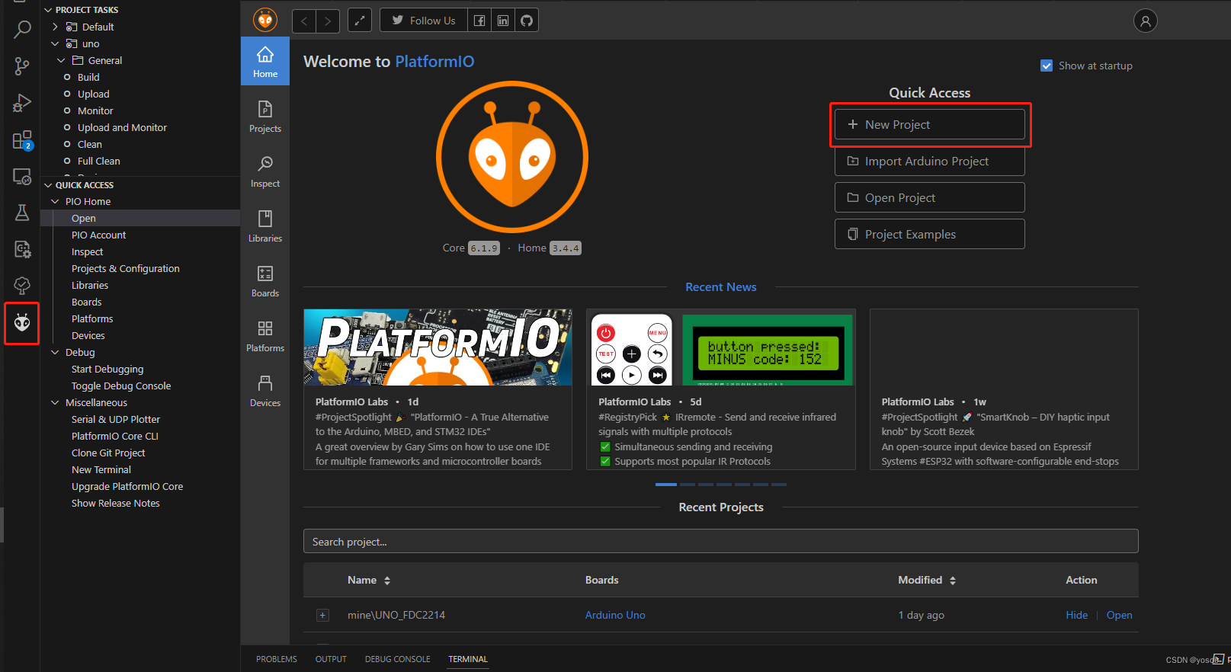Open Extensions view icon

(x=22, y=140)
